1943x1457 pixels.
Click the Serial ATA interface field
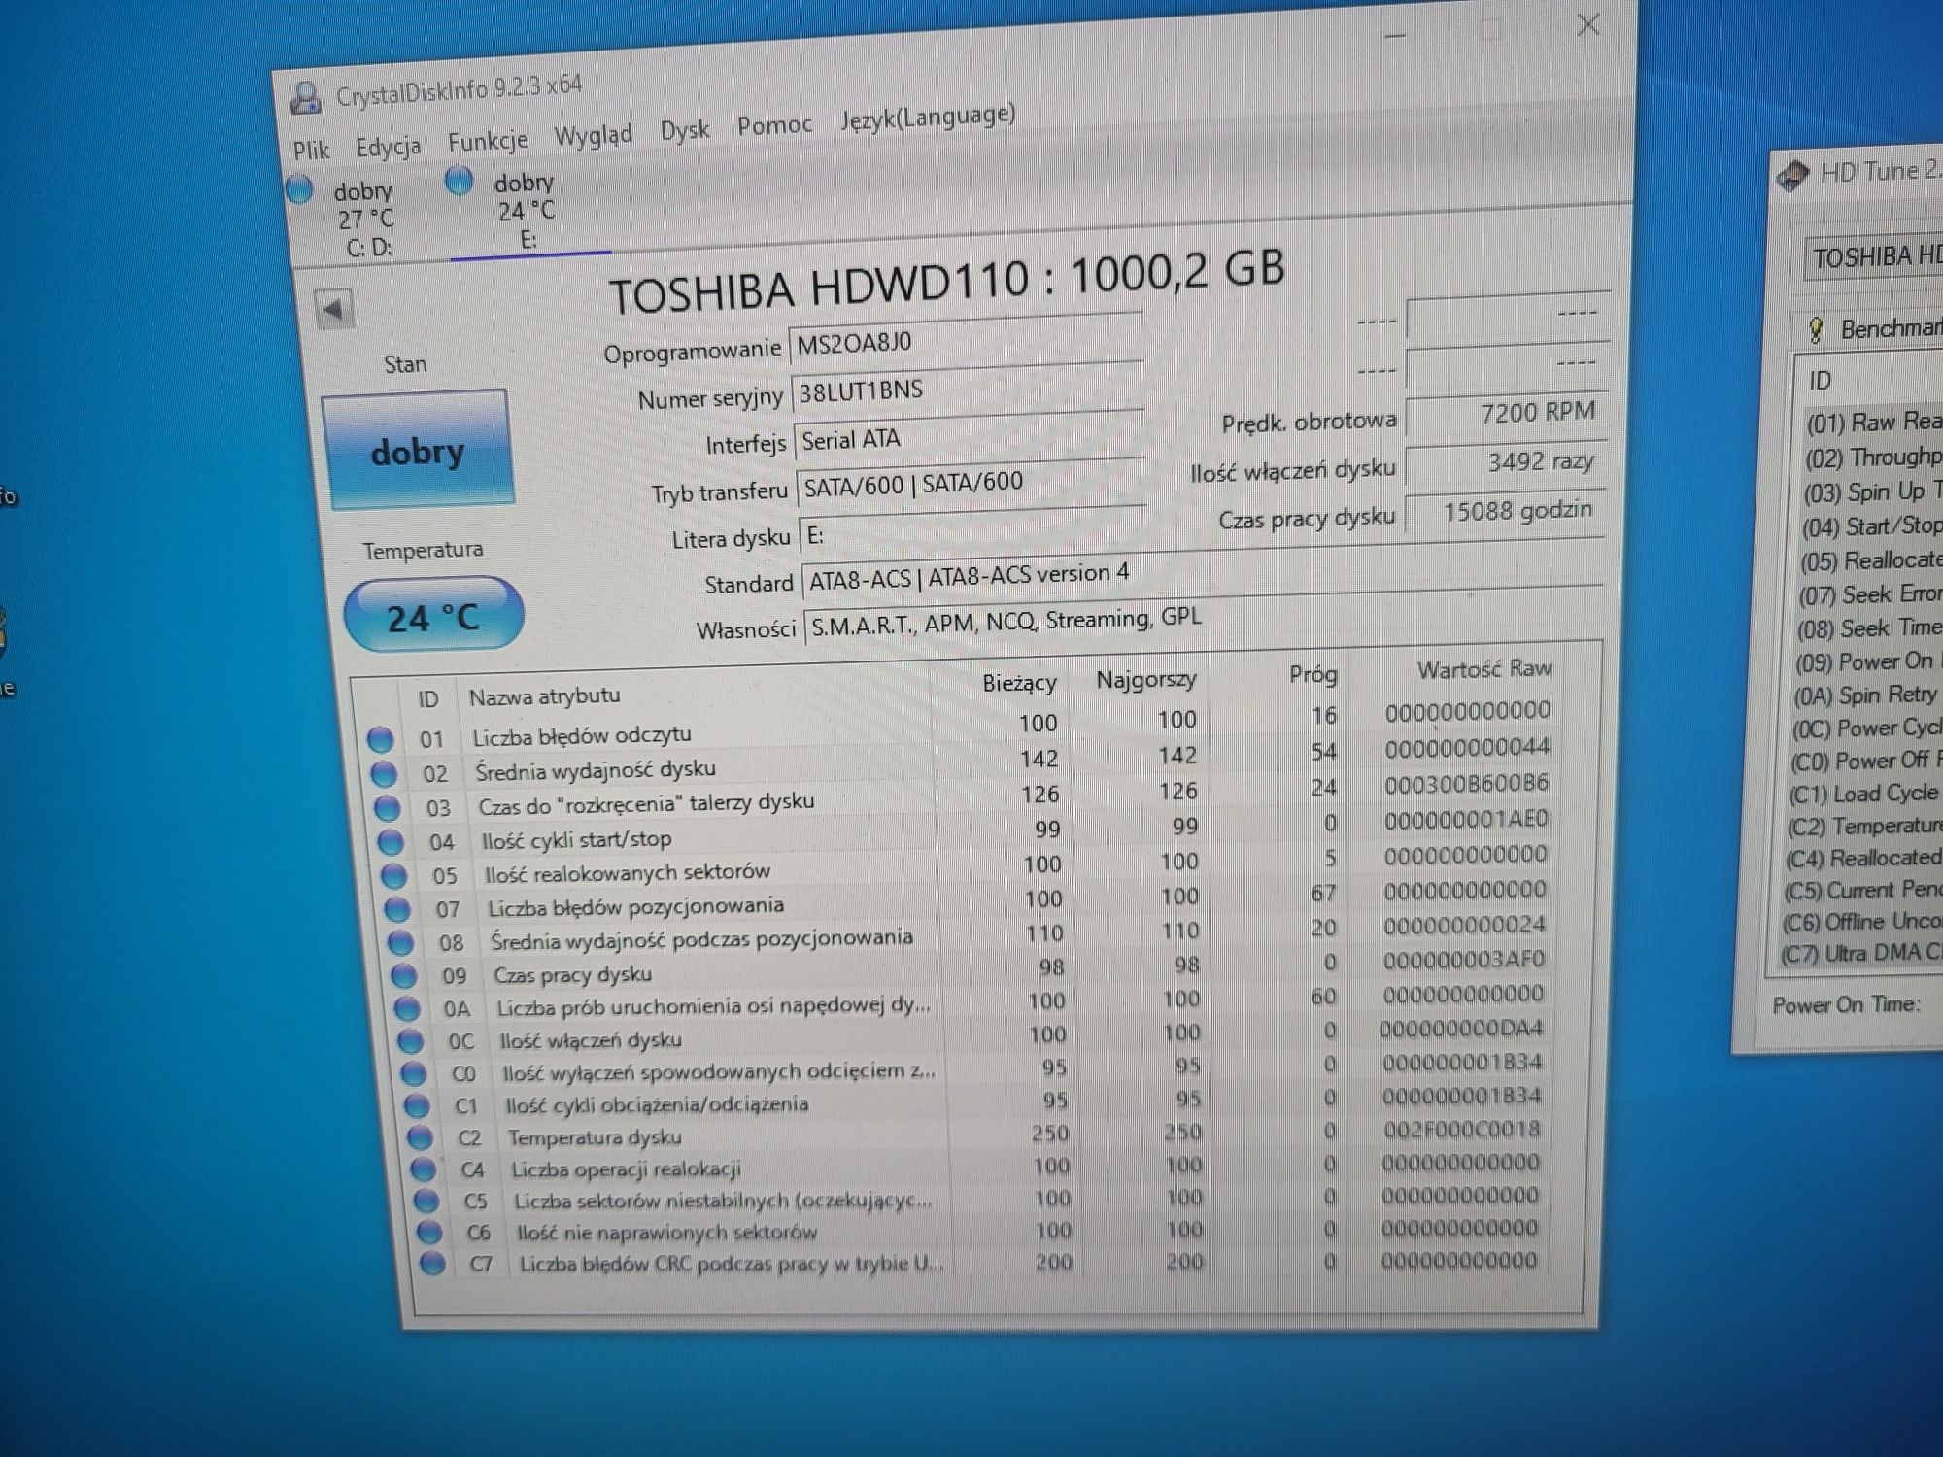click(x=970, y=437)
